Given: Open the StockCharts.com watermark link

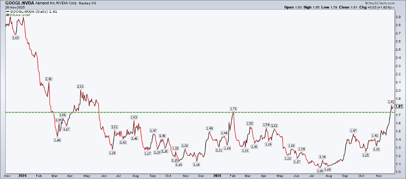Looking at the screenshot, I should pyautogui.click(x=387, y=3).
